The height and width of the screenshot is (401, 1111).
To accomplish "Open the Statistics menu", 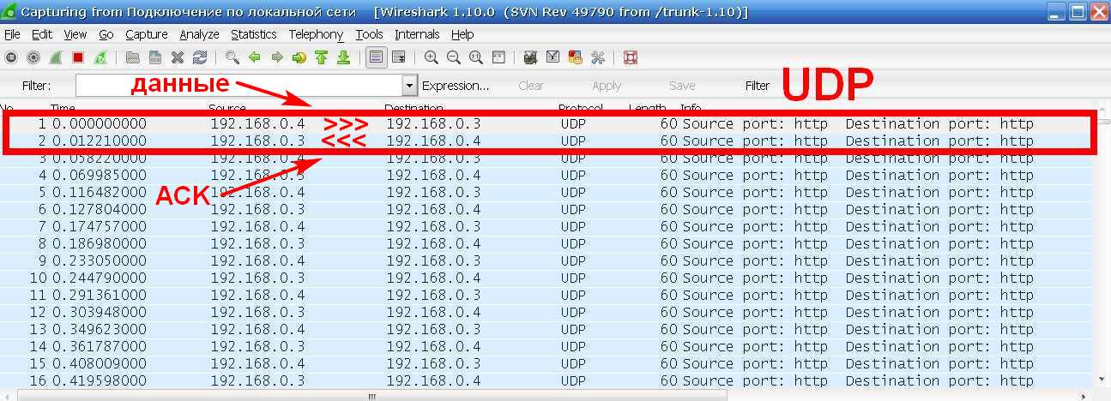I will coord(253,34).
